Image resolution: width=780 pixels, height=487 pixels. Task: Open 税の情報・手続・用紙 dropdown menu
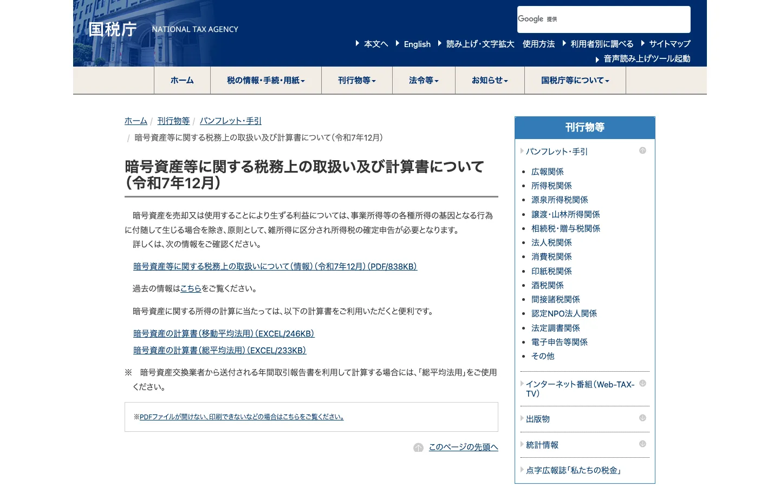coord(266,80)
